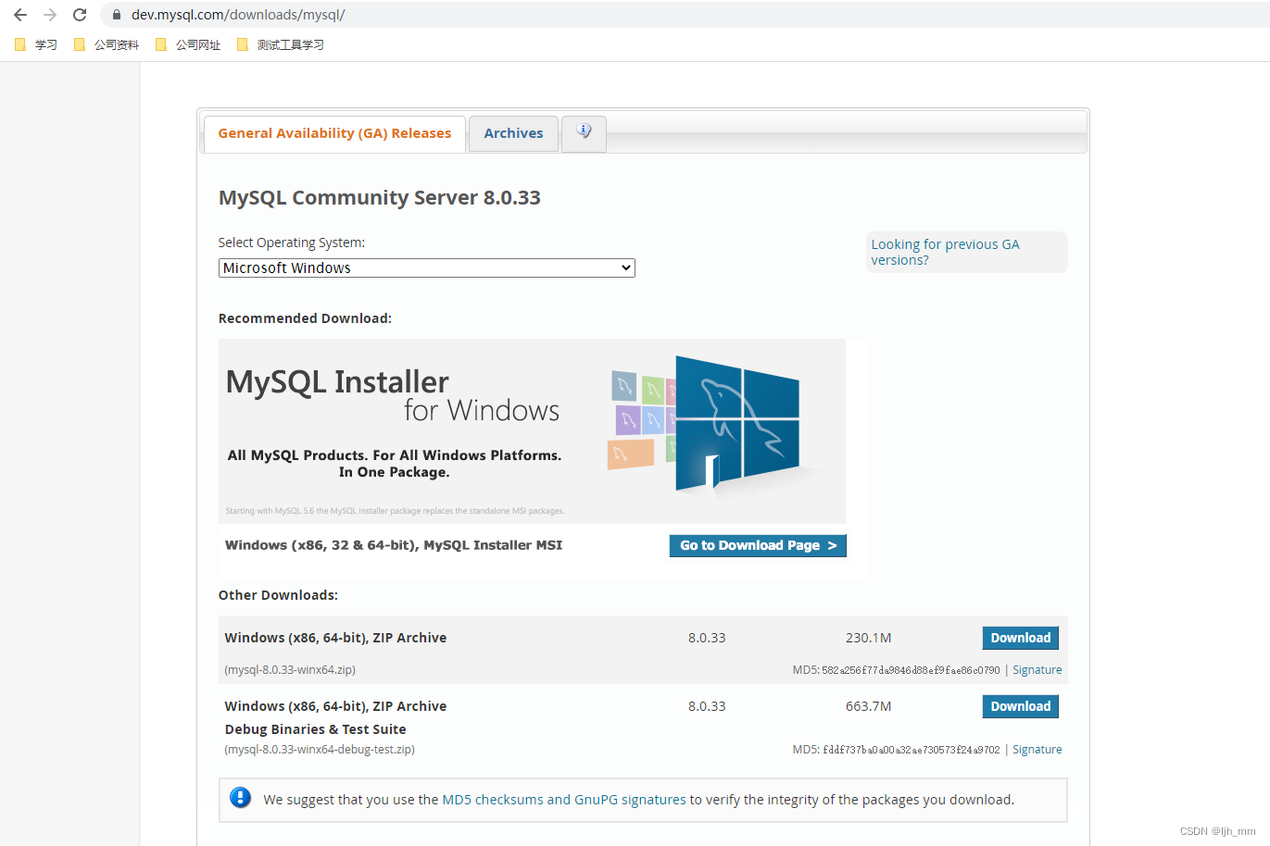This screenshot has height=846, width=1270.
Task: Click the blue info icon beside suggestion
Action: tap(240, 798)
